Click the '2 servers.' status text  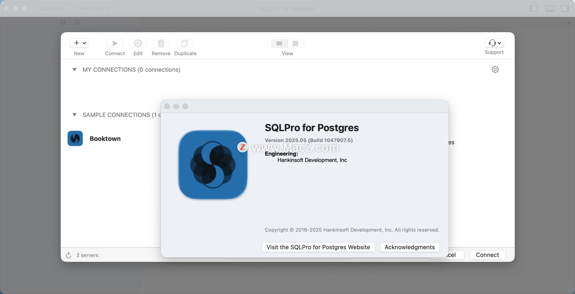coord(88,255)
